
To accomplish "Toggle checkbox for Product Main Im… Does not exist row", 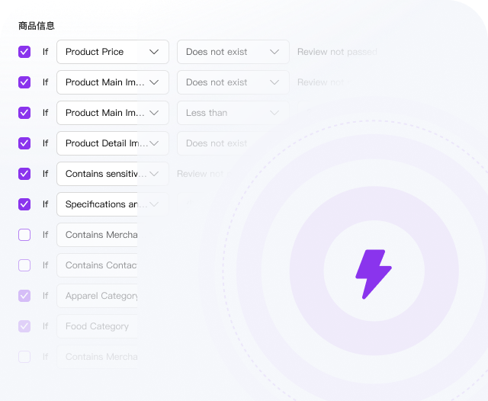I will coord(24,82).
